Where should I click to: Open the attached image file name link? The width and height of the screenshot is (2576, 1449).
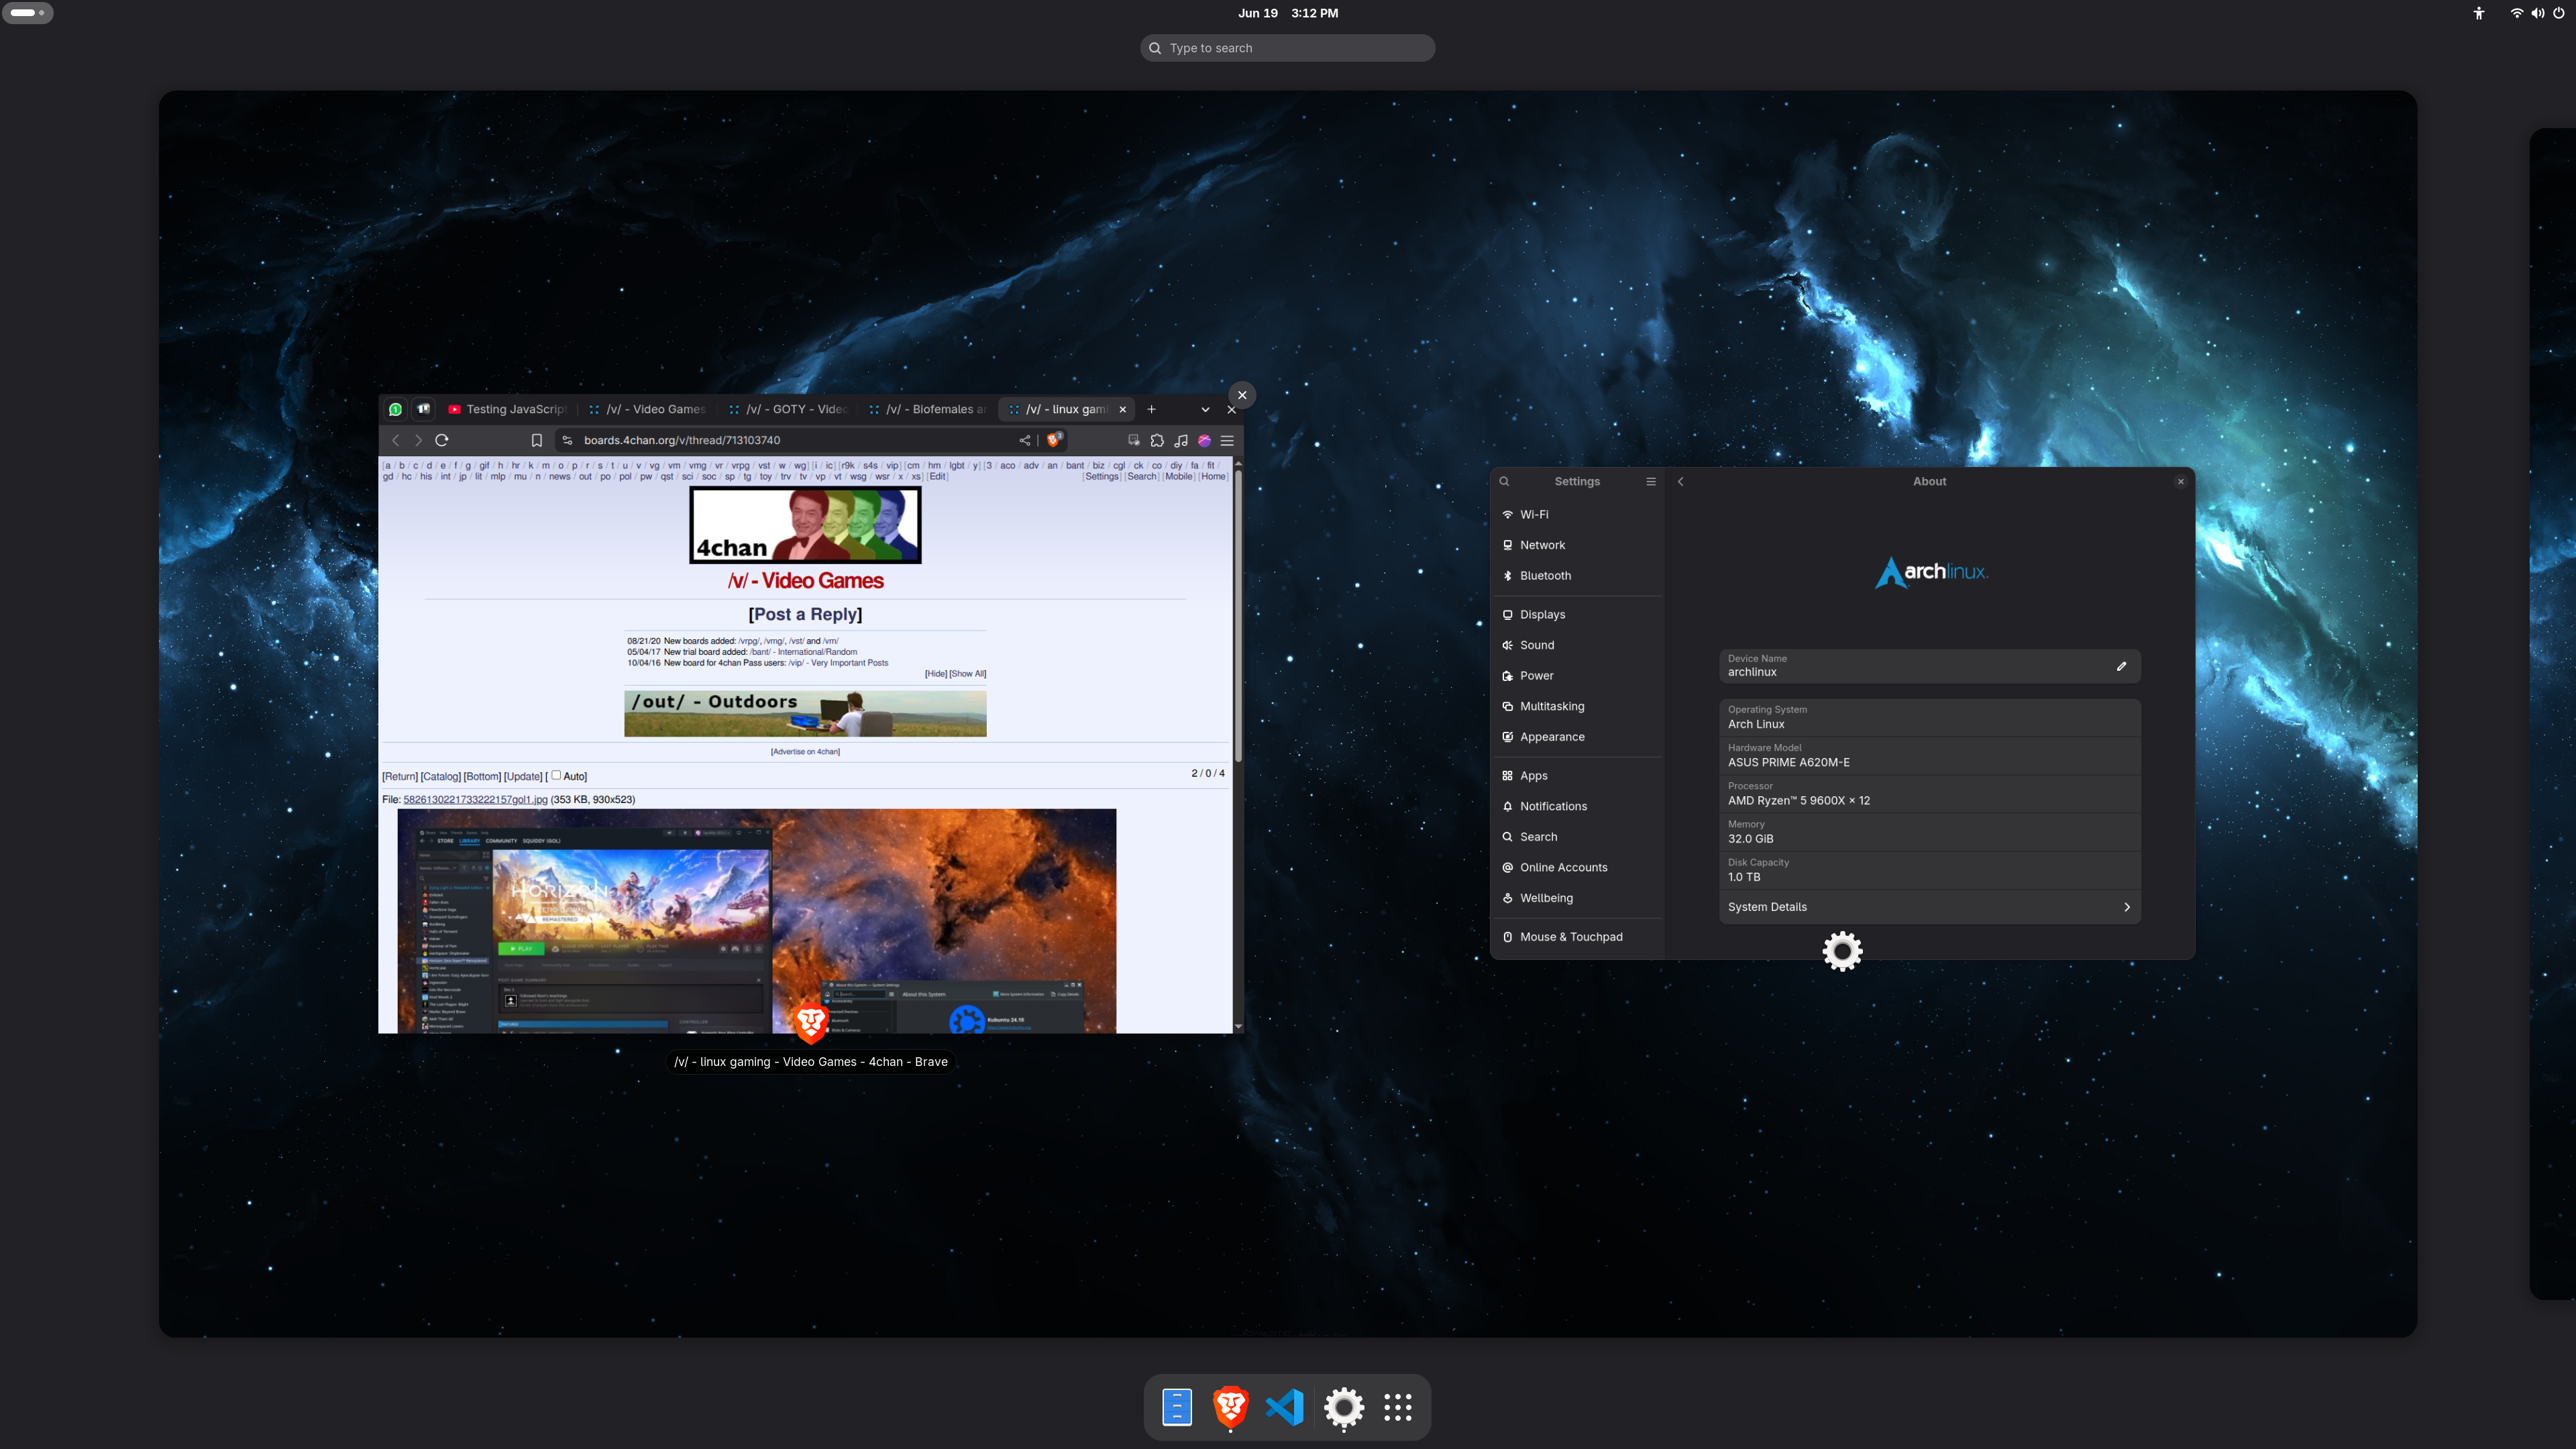(475, 799)
